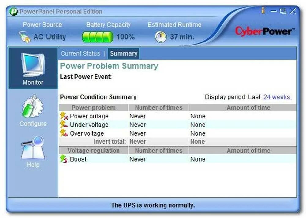Screen dimensions: 306x218
Task: Click the first Number of times header
Action: (159, 107)
